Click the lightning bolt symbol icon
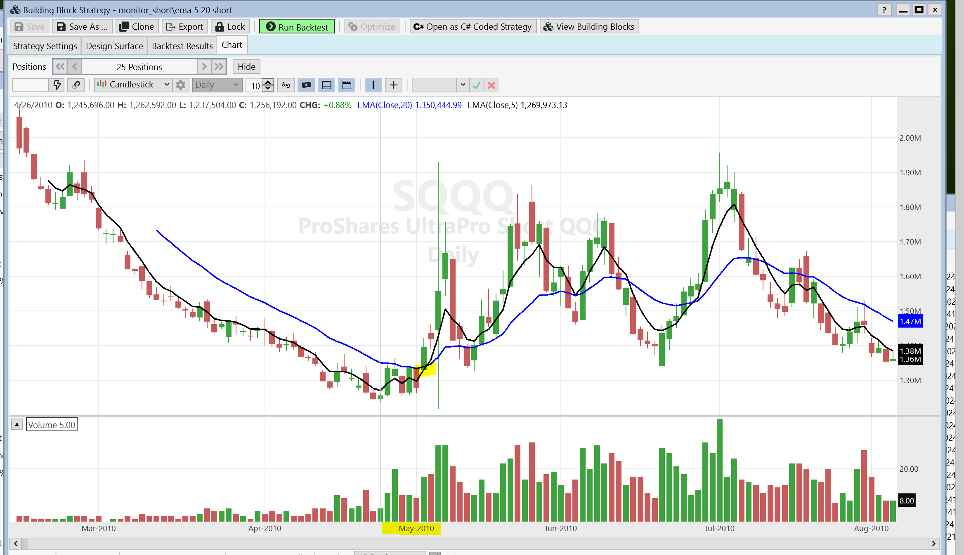This screenshot has width=964, height=555. click(57, 85)
